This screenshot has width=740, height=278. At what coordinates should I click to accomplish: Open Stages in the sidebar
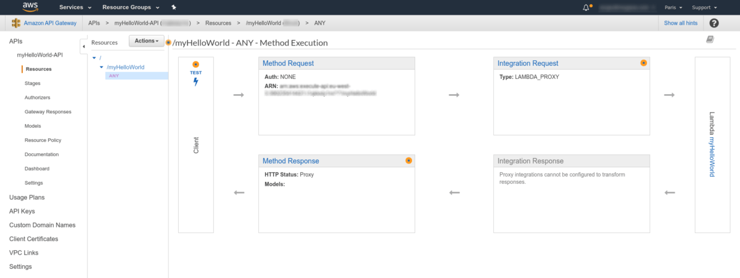(33, 83)
